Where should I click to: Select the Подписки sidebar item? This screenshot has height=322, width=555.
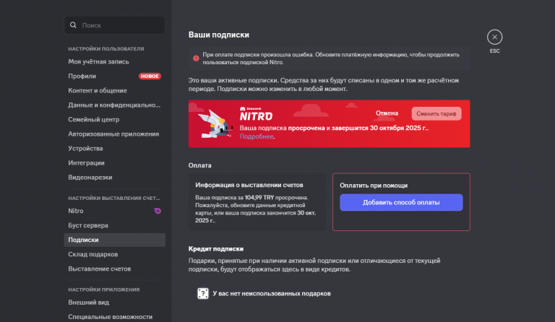click(x=114, y=240)
